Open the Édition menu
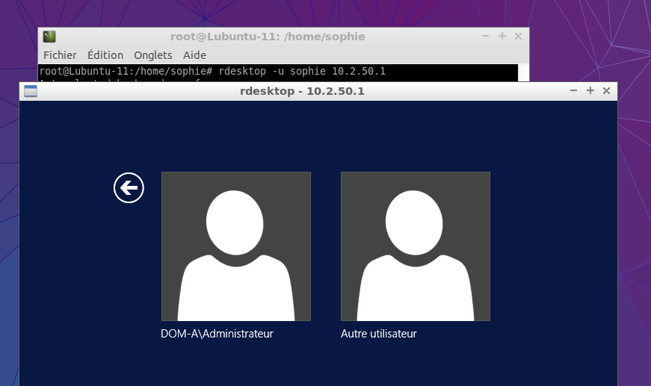 105,55
